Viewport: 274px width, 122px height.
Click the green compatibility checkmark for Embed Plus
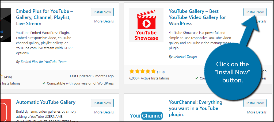tap(44, 83)
